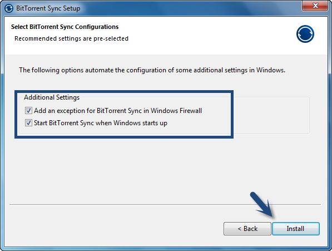Click the blue highlight border around Additional Settings
This screenshot has width=332, height=251.
124,91
